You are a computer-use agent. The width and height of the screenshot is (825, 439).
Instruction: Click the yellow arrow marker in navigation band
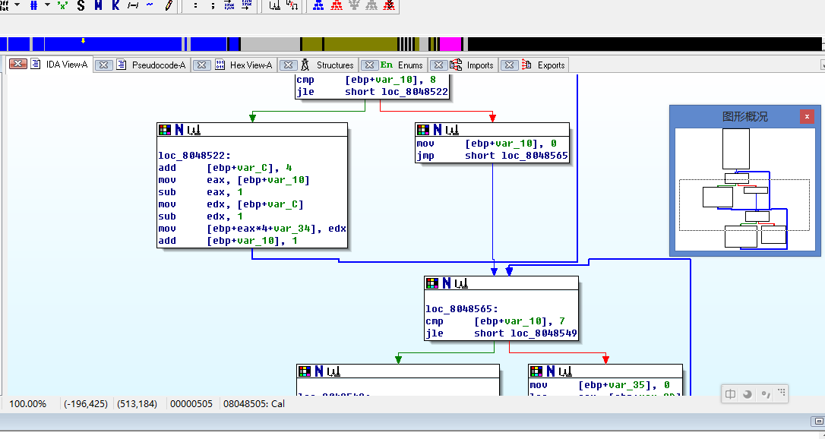tap(83, 40)
